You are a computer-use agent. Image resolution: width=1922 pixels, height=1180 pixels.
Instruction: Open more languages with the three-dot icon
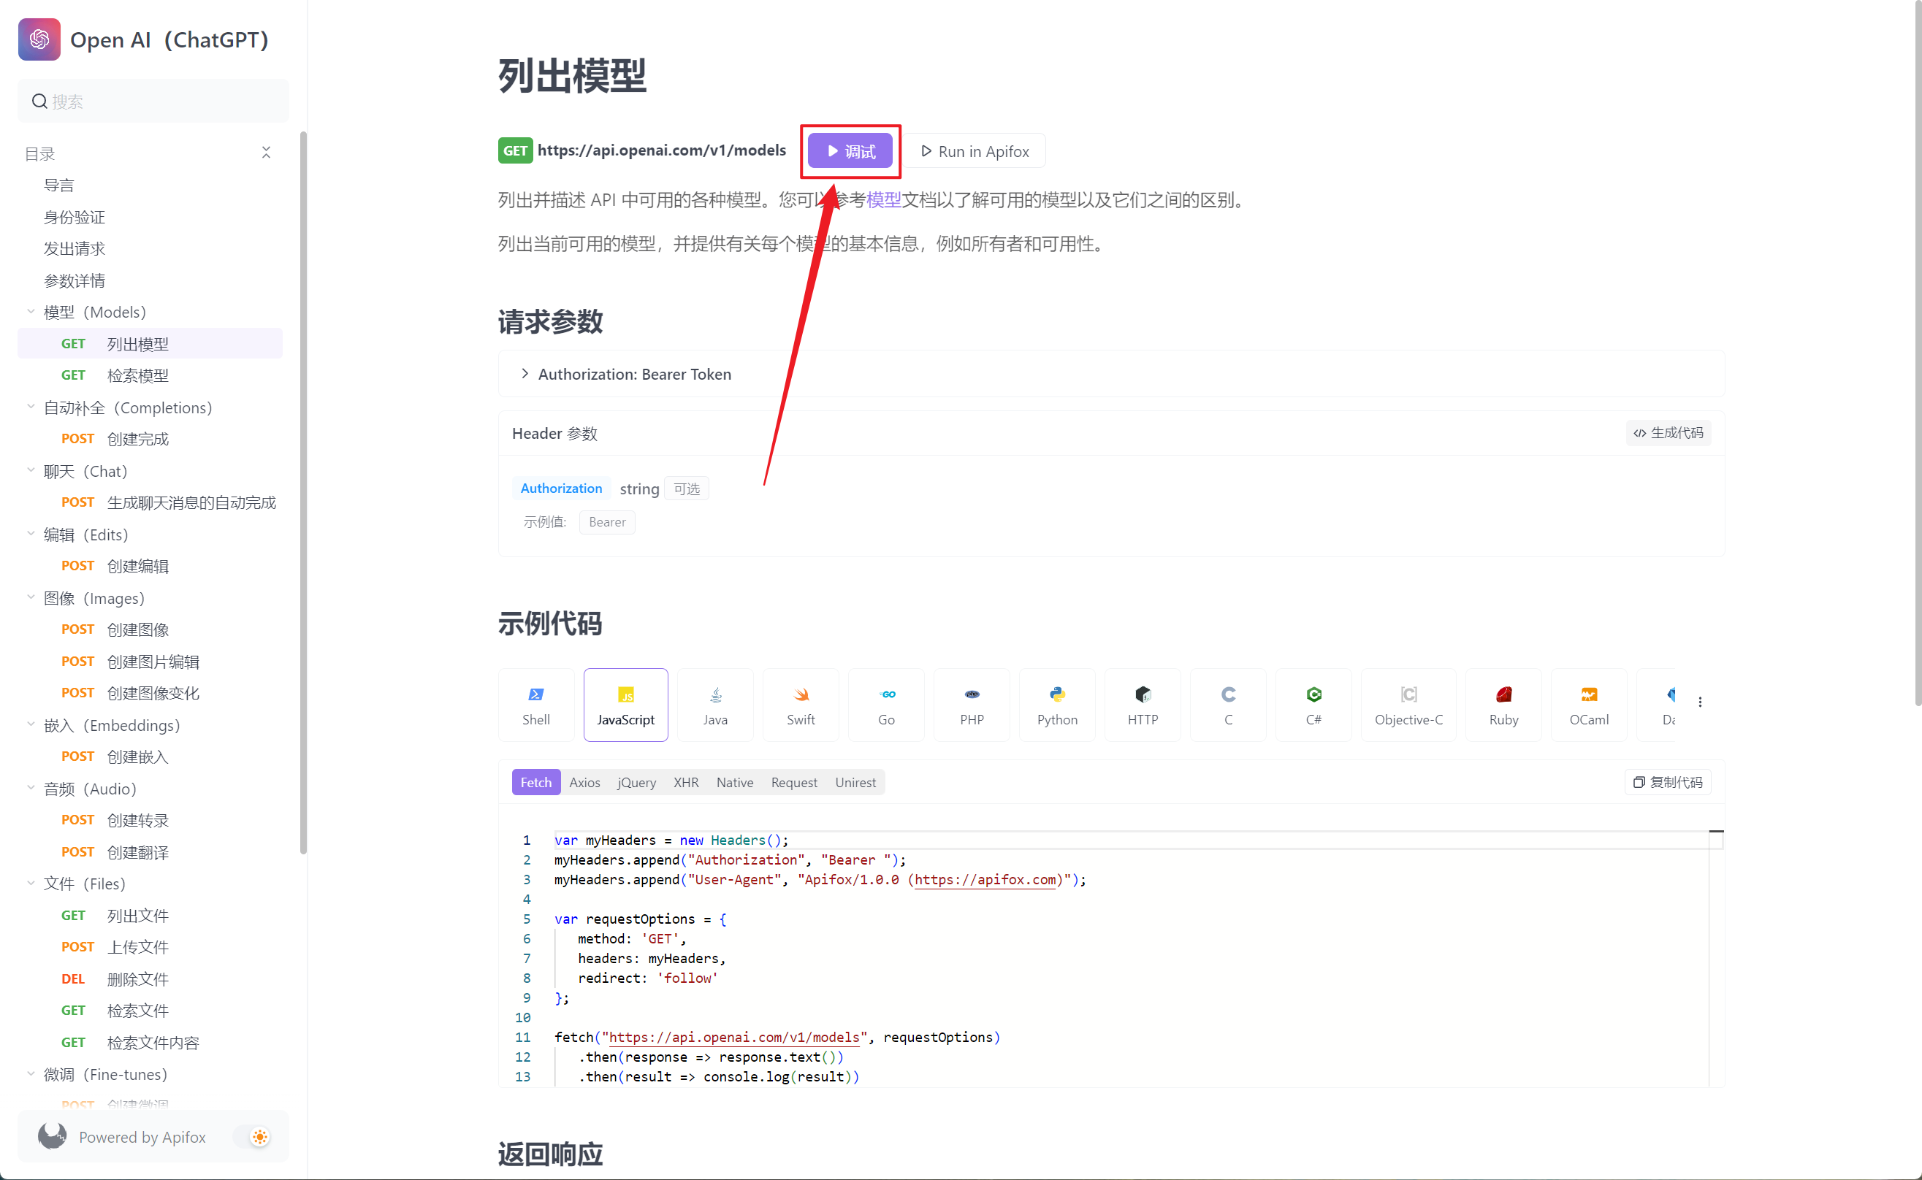[1701, 702]
